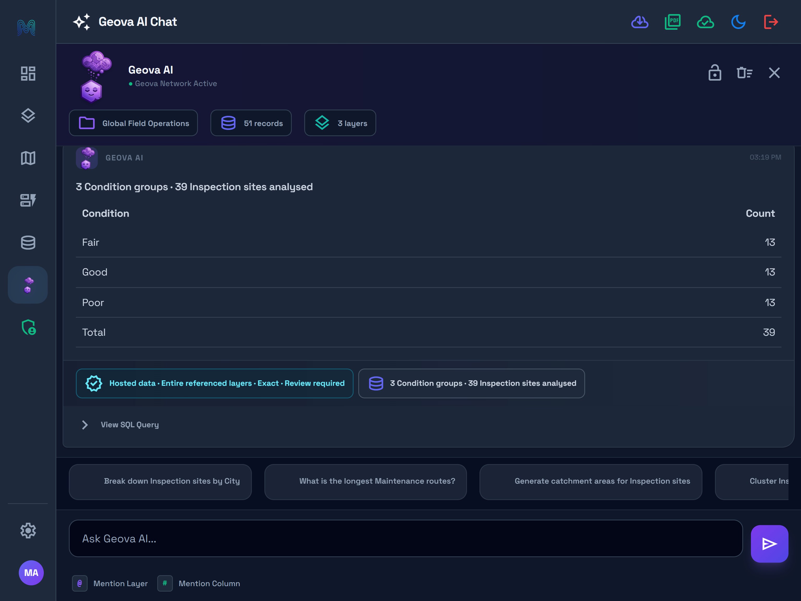Toggle the chat lock icon
801x601 pixels.
[715, 73]
